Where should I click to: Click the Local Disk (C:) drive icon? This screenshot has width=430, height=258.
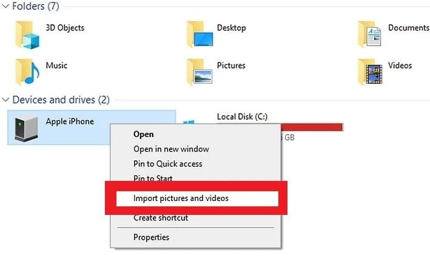pos(189,122)
